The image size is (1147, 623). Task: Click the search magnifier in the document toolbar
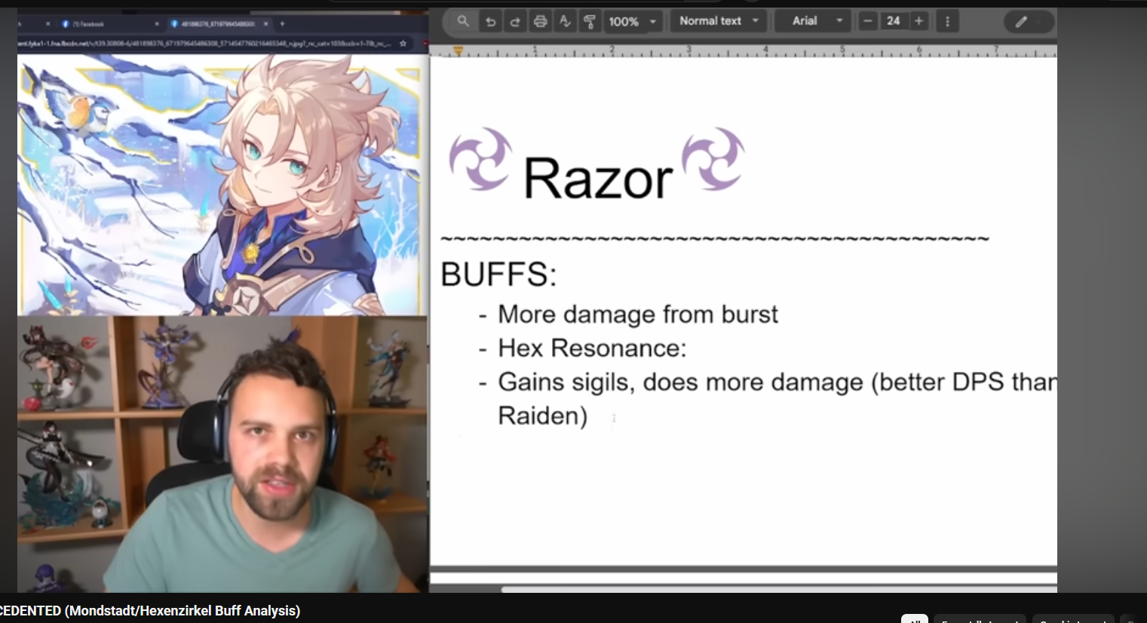click(x=463, y=21)
